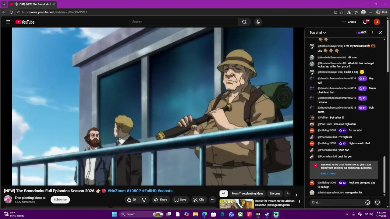
Task: Open options for the Battle for Power video
Action: coord(300,202)
